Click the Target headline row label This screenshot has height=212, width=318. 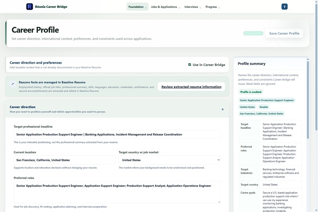245,126
